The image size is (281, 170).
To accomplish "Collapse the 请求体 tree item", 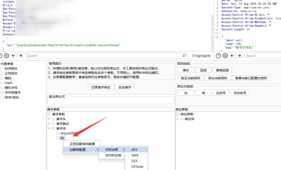I will tap(49, 128).
